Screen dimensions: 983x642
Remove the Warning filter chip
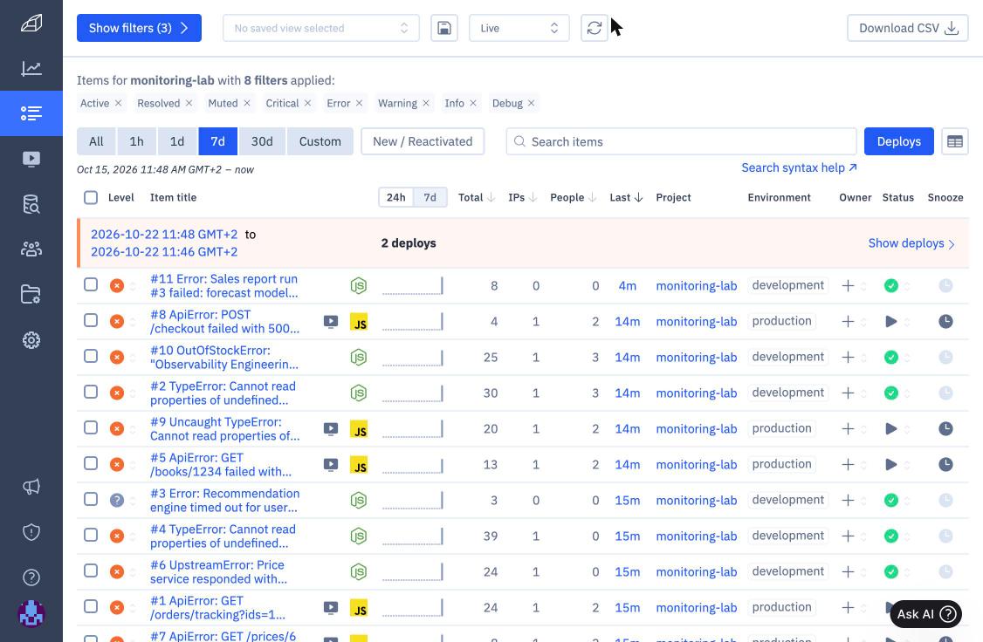point(426,103)
